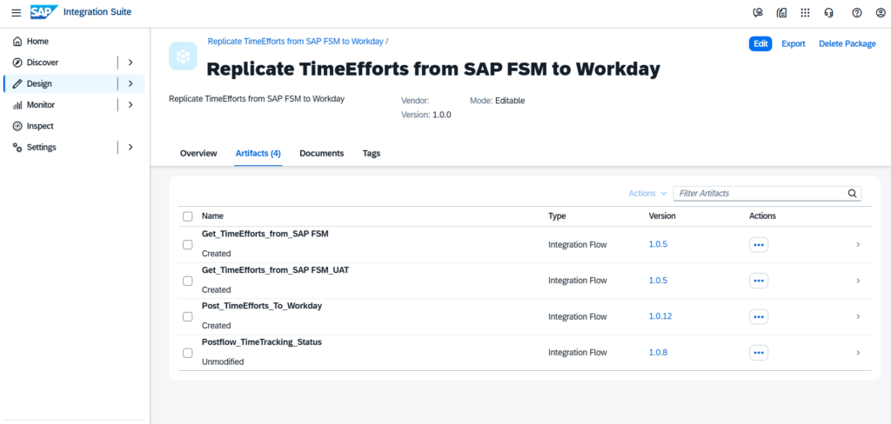Click the search icon in Filter Artifacts
This screenshot has width=891, height=424.
tap(852, 193)
